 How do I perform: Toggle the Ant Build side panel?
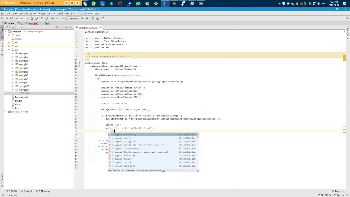click(x=348, y=33)
